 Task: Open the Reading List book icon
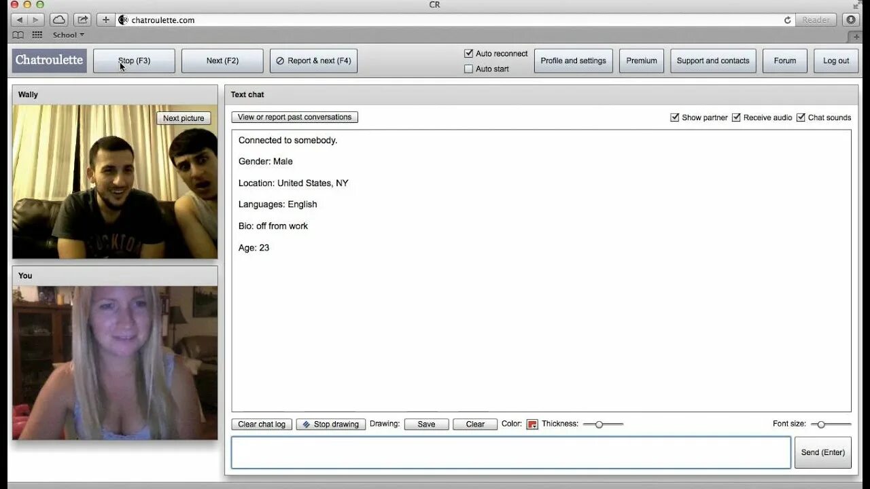click(x=18, y=35)
